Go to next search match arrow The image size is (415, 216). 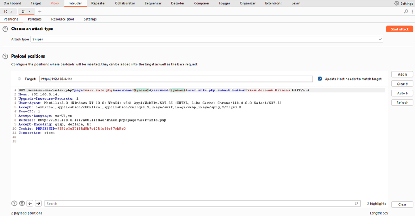[38, 203]
